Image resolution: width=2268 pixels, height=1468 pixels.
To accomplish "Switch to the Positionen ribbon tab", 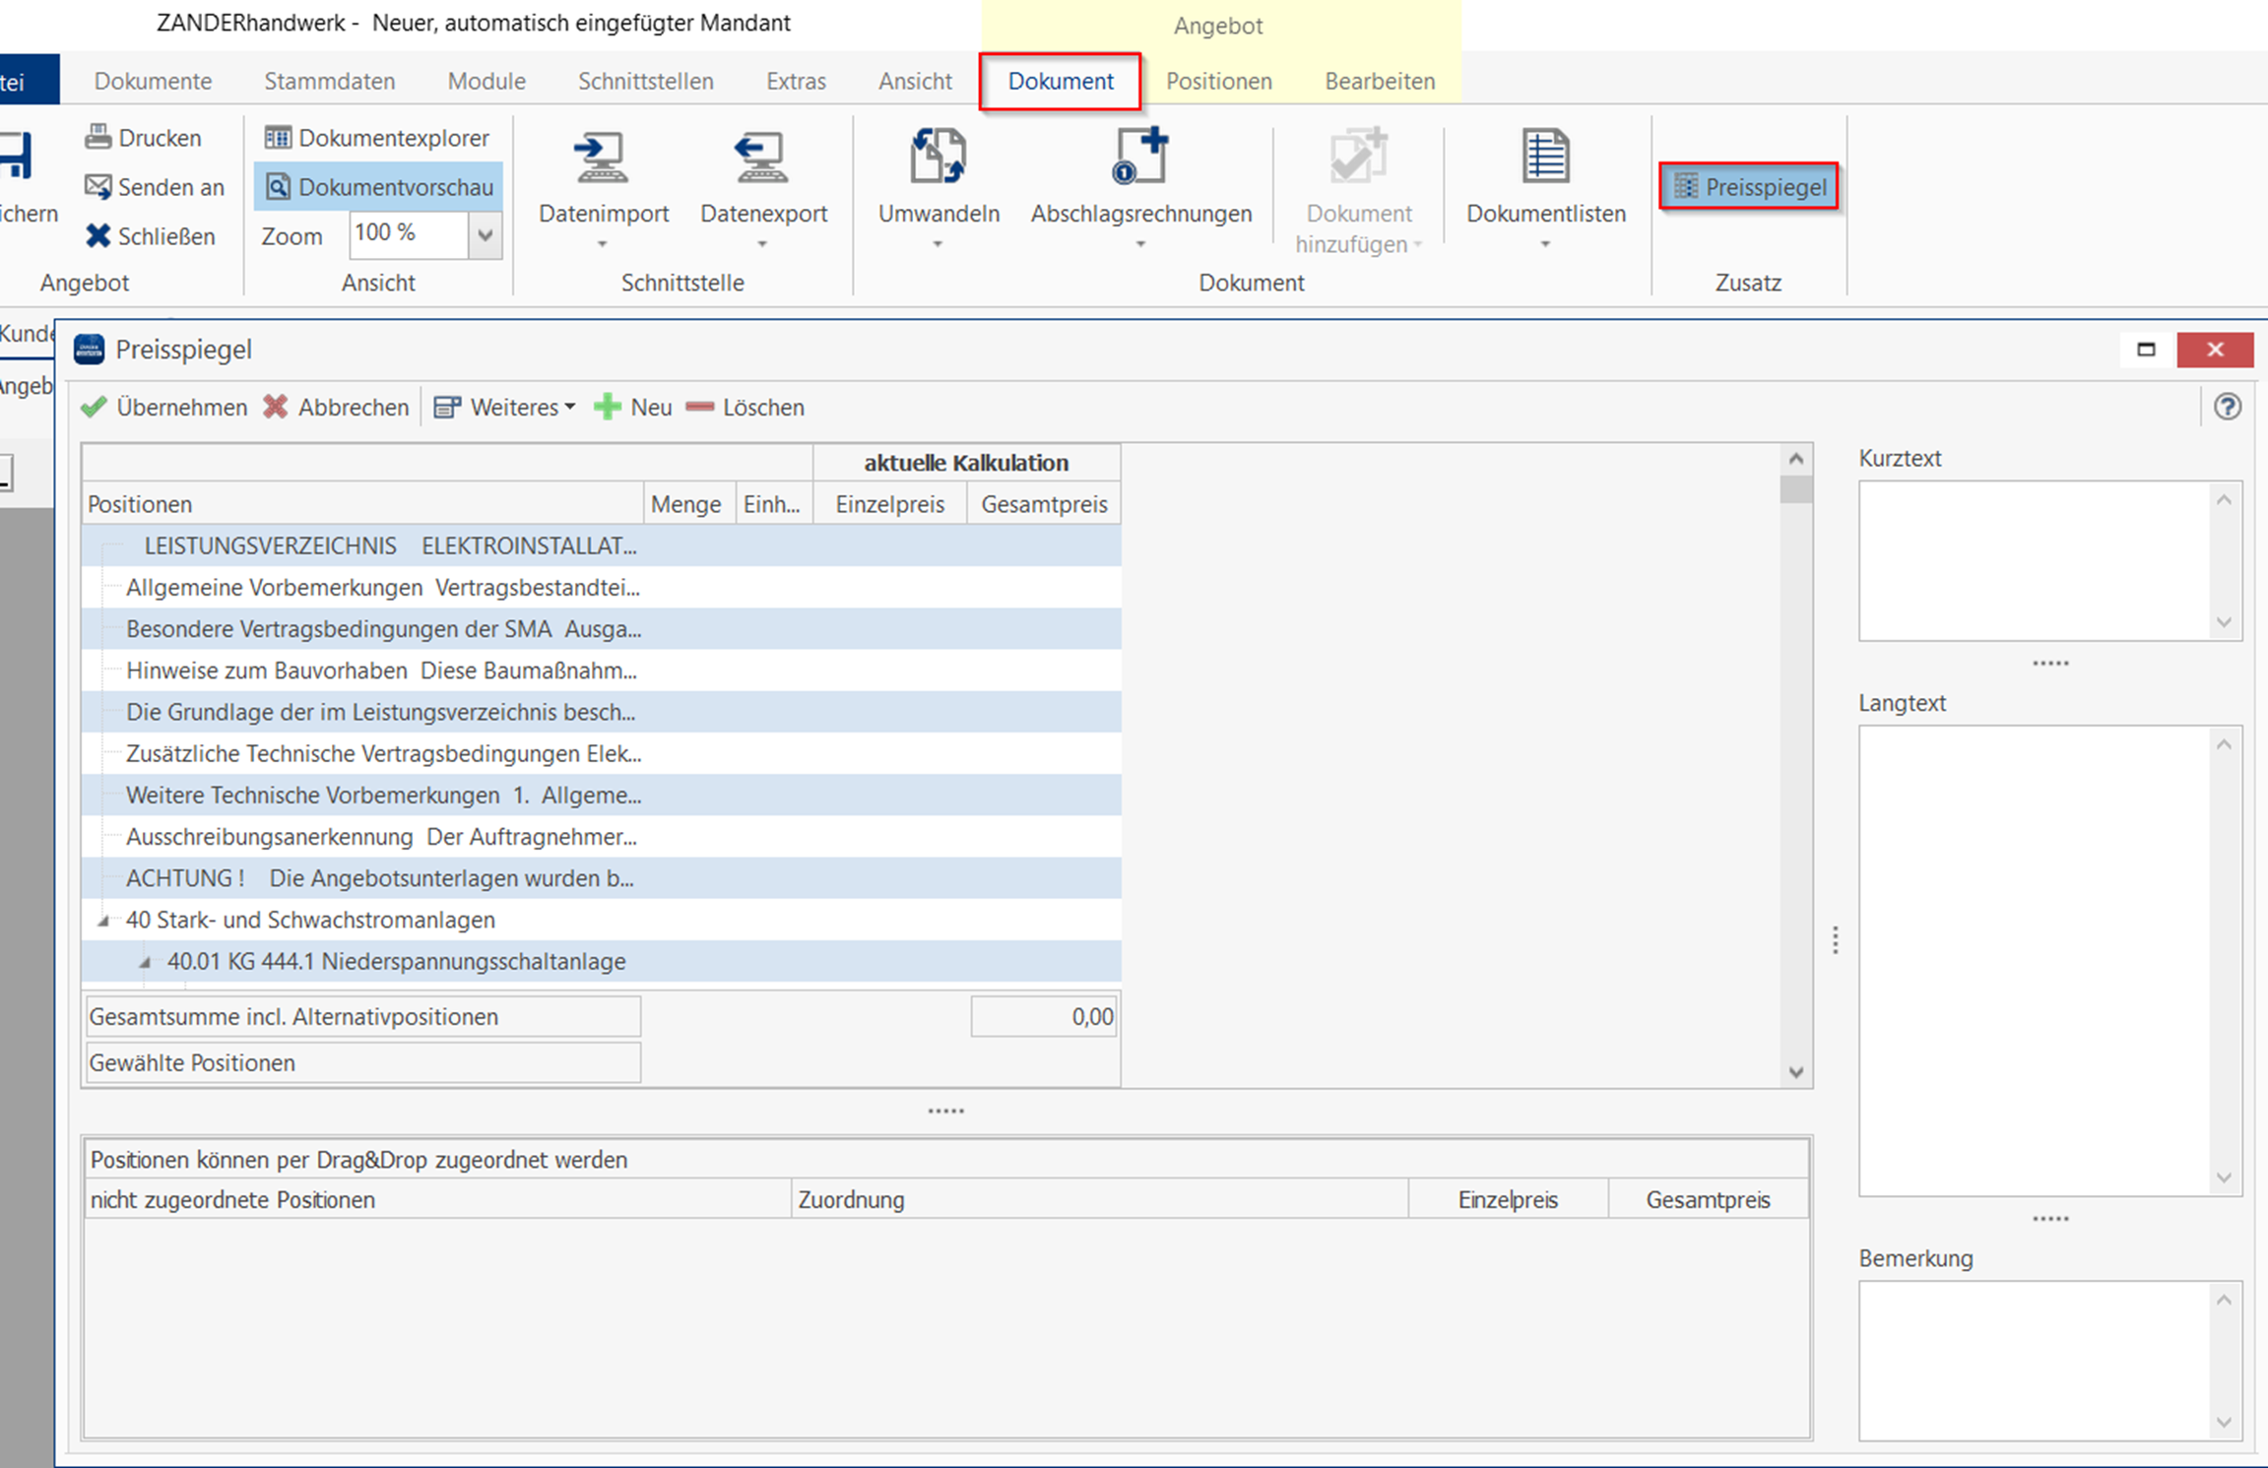I will click(x=1218, y=81).
